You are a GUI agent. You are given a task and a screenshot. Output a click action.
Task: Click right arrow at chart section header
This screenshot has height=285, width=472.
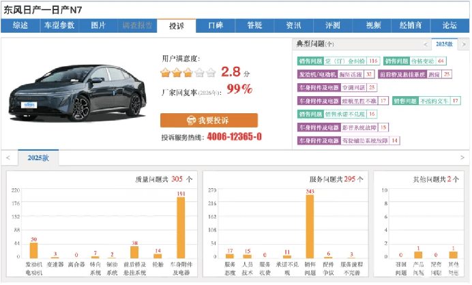pyautogui.click(x=463, y=157)
